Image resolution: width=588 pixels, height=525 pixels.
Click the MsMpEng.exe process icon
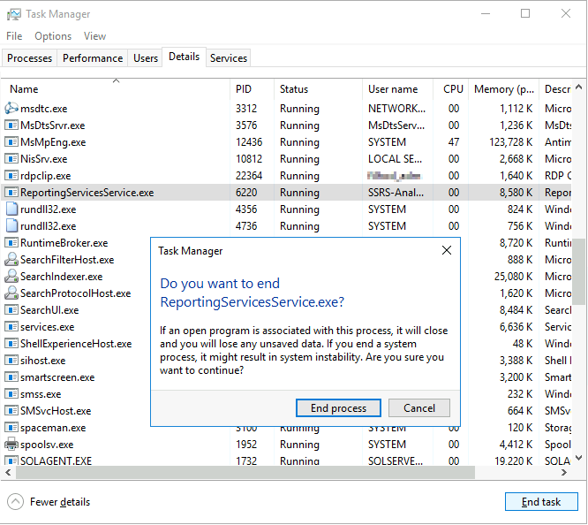coord(11,142)
